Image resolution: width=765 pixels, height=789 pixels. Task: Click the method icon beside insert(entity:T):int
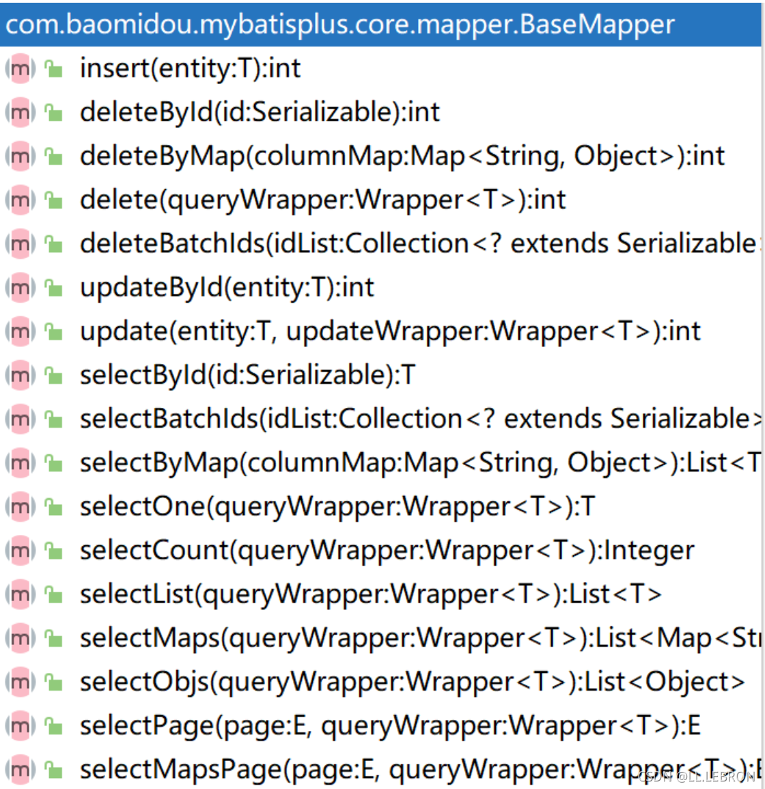pos(20,68)
